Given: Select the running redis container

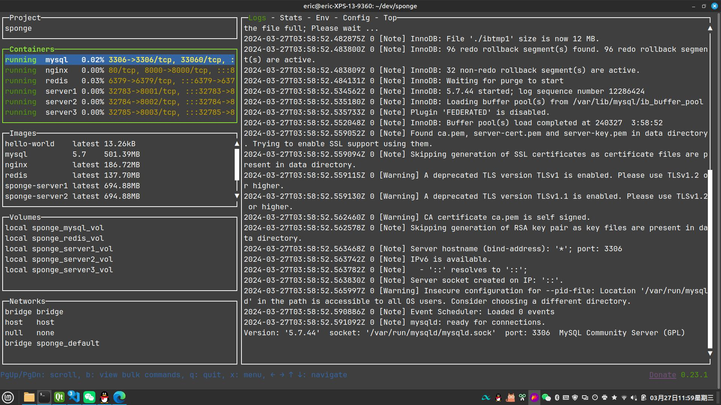Looking at the screenshot, I should pyautogui.click(x=119, y=81).
